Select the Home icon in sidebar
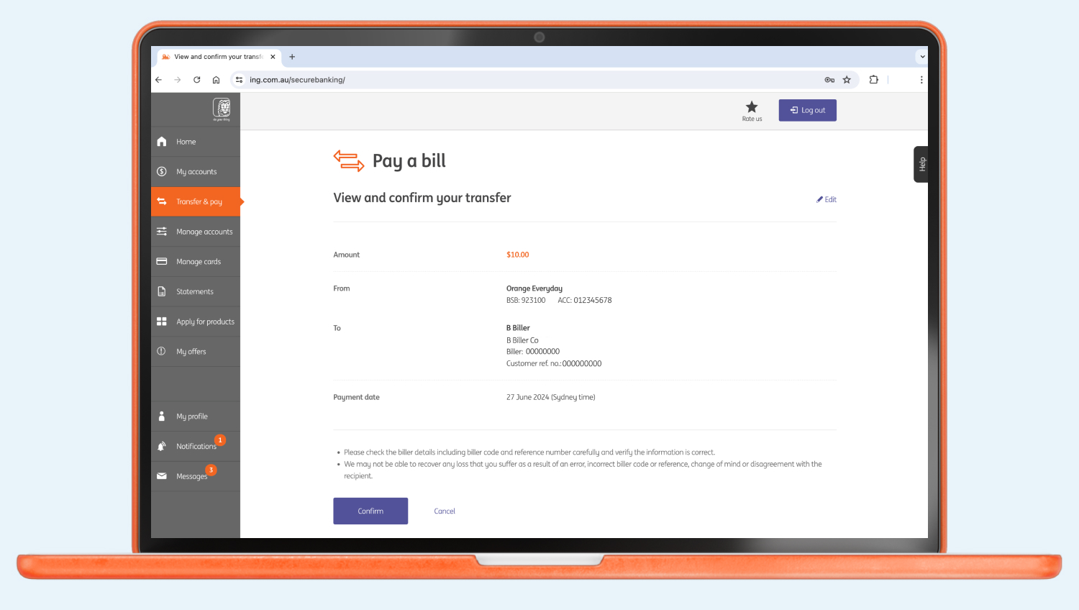The height and width of the screenshot is (610, 1079). 162,142
